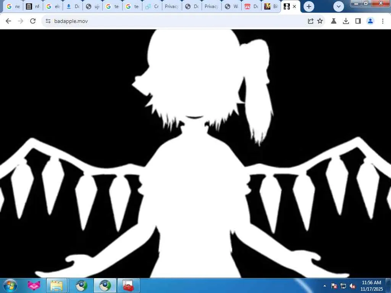
Task: Switch to the 'Dc' tab with download arrow
Action: pos(73,6)
